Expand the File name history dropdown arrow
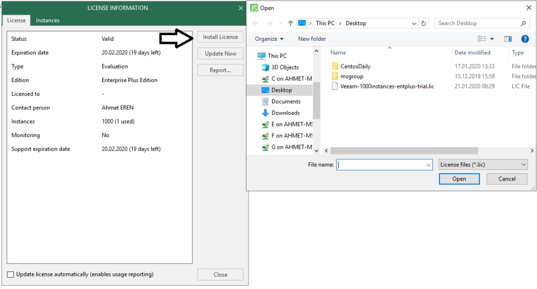The image size is (537, 289). pos(428,165)
